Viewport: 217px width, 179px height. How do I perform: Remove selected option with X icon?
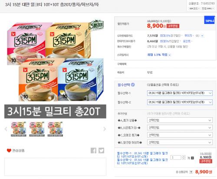(192, 158)
